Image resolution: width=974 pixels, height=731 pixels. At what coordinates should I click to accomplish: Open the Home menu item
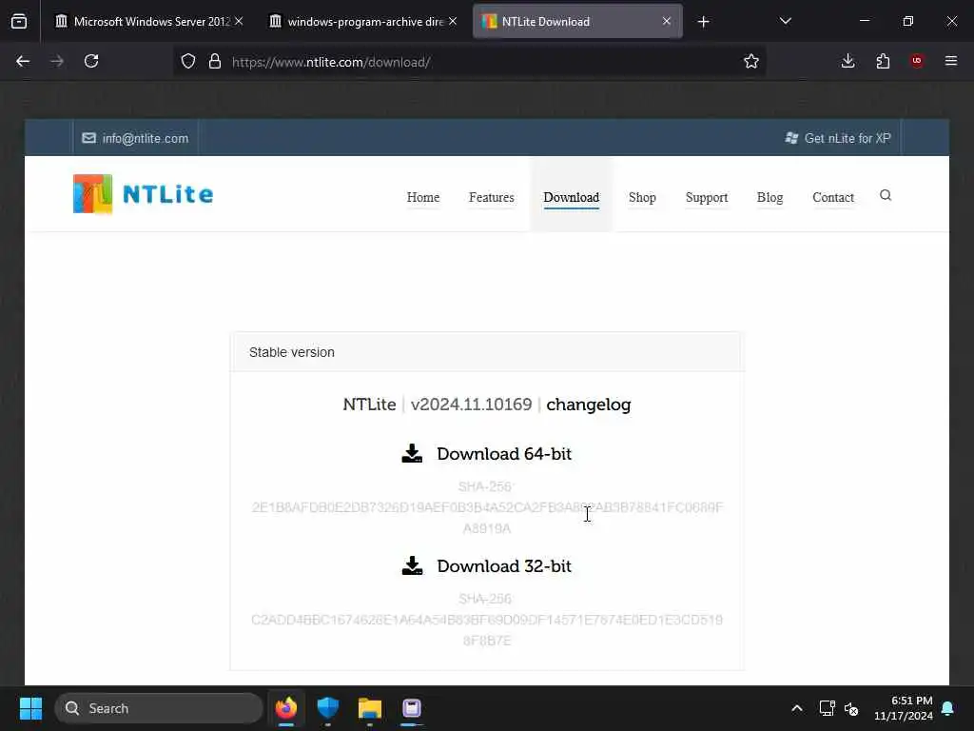423,197
